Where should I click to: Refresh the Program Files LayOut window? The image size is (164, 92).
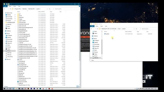pos(49,9)
